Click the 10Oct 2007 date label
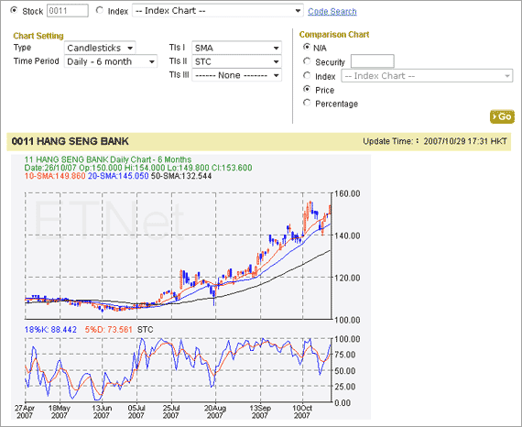This screenshot has height=427, width=522. [302, 411]
